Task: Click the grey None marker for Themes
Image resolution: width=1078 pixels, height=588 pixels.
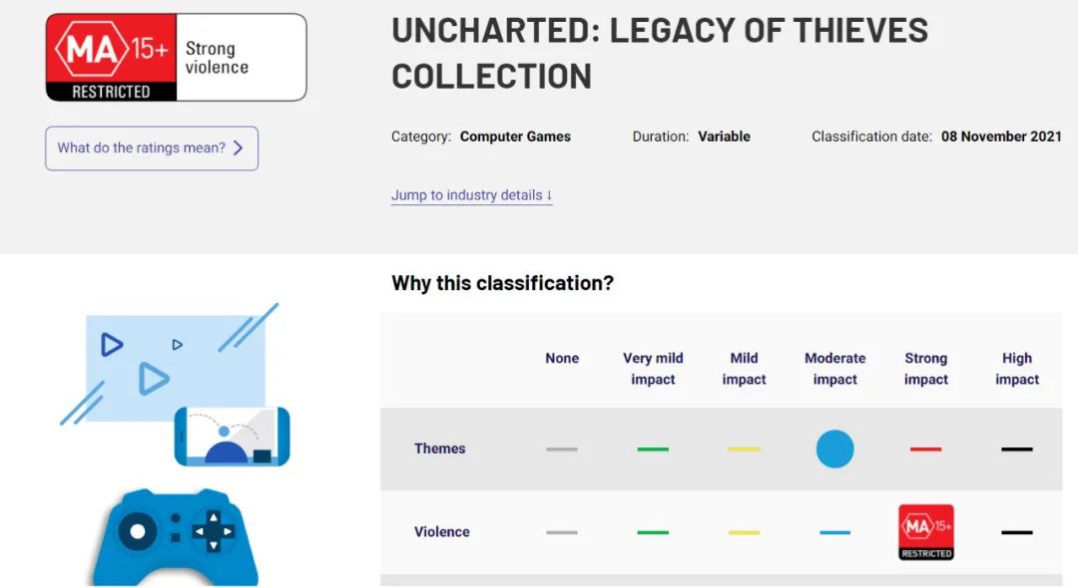Action: (562, 449)
